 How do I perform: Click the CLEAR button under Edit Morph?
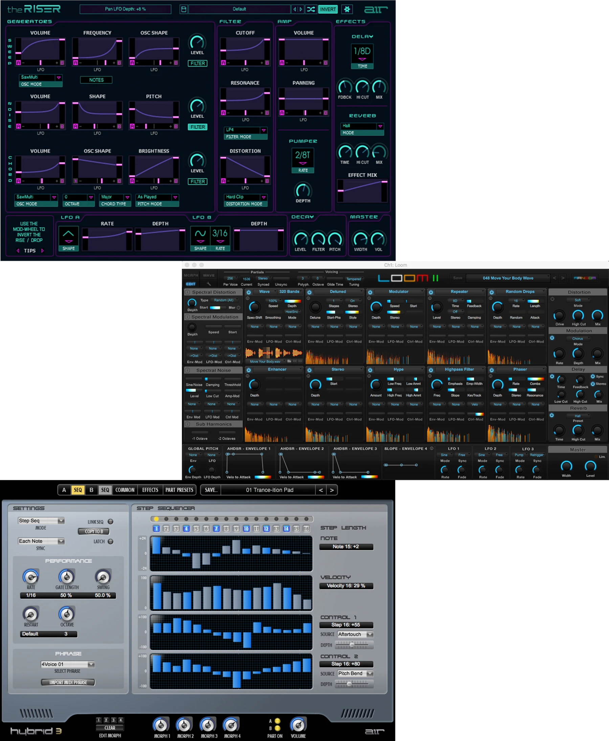coord(110,728)
